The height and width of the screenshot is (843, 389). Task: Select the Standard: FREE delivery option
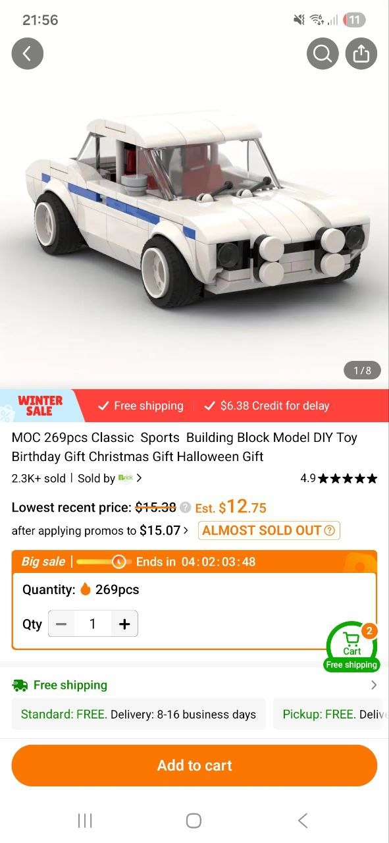click(138, 714)
